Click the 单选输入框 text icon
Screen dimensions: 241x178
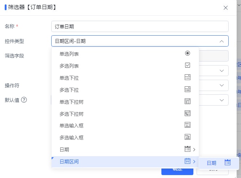click(x=187, y=125)
